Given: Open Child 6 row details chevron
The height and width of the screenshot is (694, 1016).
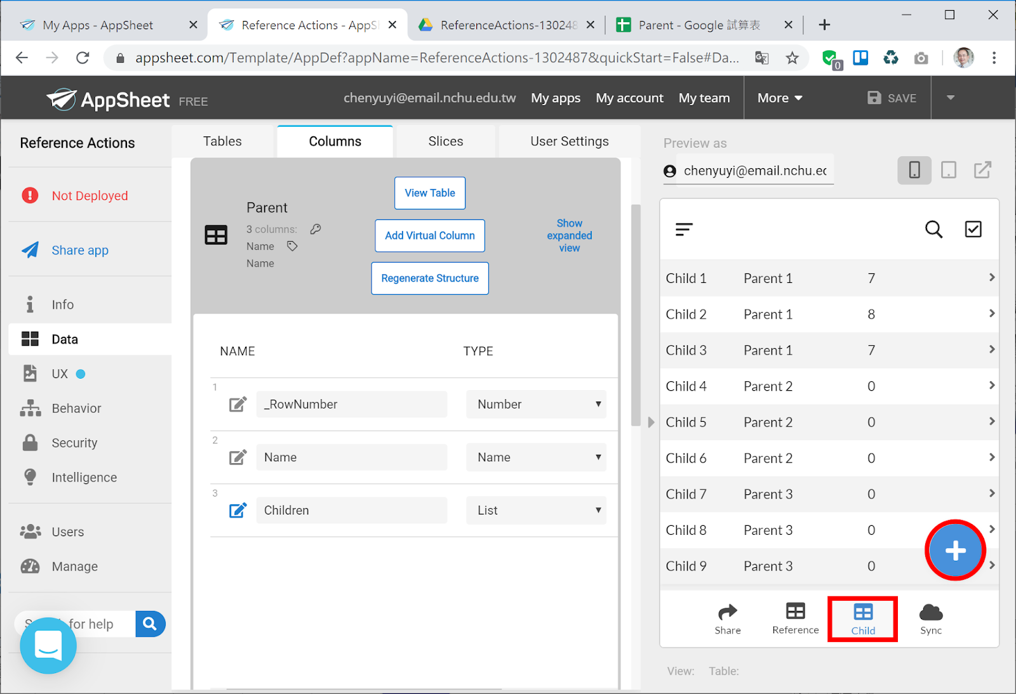Looking at the screenshot, I should (x=992, y=457).
